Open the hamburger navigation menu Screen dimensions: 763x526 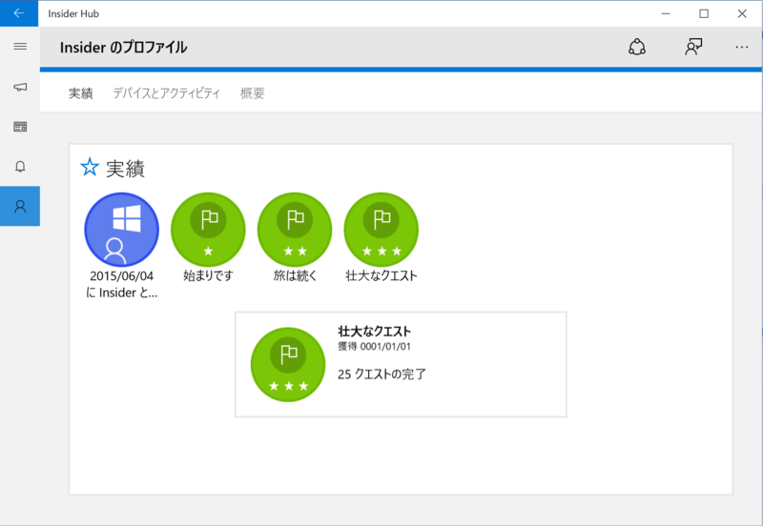20,47
